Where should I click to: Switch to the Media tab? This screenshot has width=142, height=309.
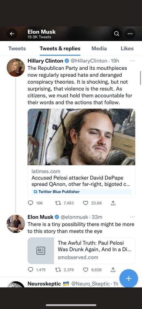99,49
